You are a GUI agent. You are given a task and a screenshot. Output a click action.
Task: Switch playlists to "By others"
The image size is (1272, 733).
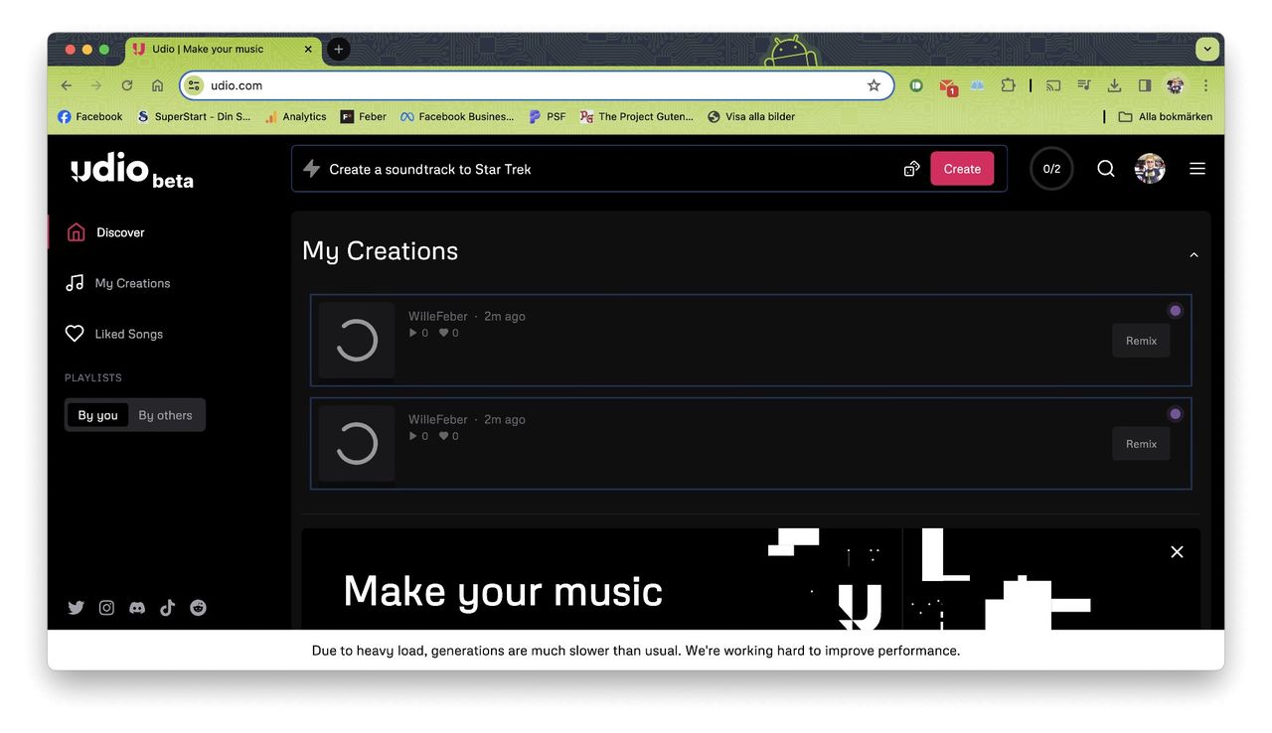pos(165,415)
